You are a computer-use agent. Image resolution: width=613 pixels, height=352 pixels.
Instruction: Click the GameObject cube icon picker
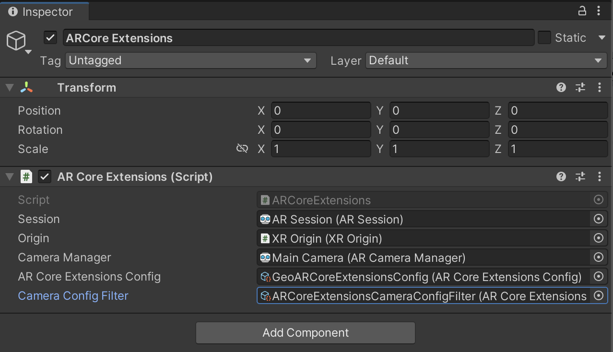coord(17,41)
